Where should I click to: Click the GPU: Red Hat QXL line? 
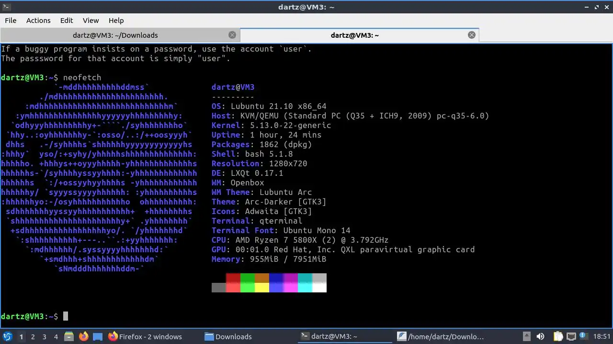pos(343,249)
